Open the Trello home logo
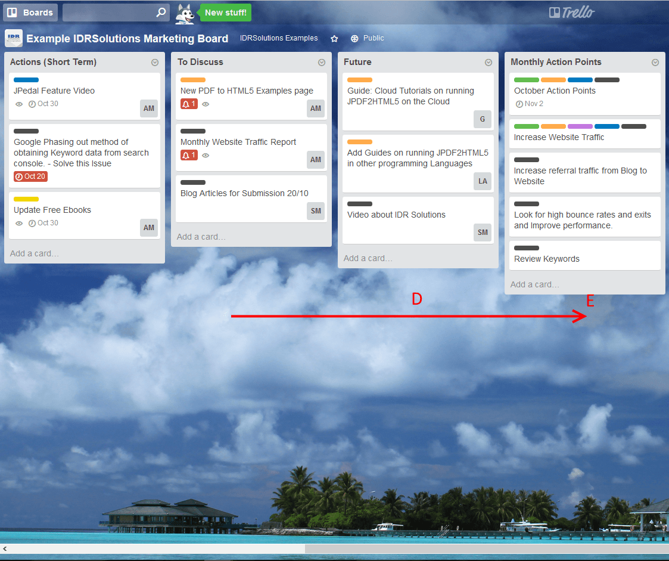Screen dimensions: 669x561 click(x=571, y=13)
